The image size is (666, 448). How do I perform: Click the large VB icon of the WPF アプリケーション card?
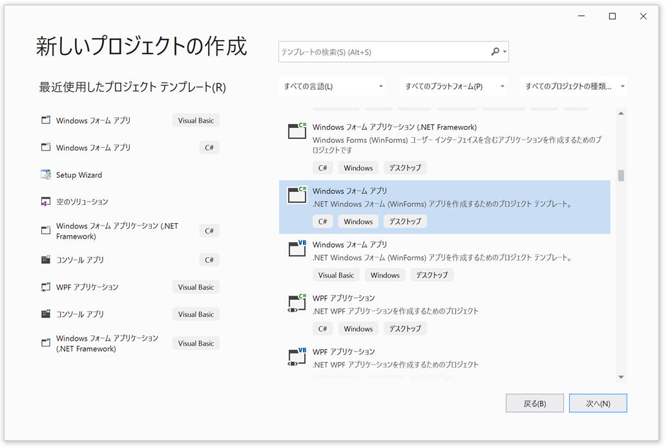click(x=297, y=356)
